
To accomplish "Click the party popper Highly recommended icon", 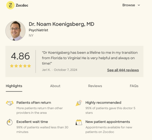I will coord(79,103).
